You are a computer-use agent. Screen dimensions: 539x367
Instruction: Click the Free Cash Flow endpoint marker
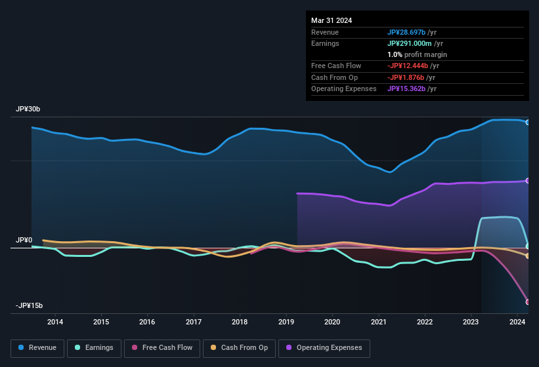click(x=527, y=302)
